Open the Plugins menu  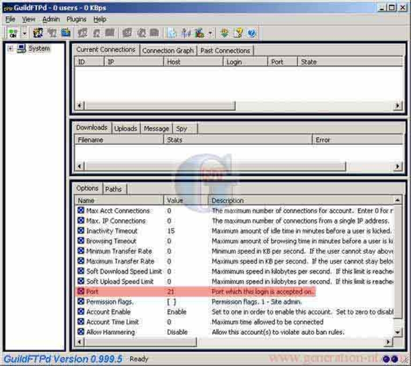[77, 19]
